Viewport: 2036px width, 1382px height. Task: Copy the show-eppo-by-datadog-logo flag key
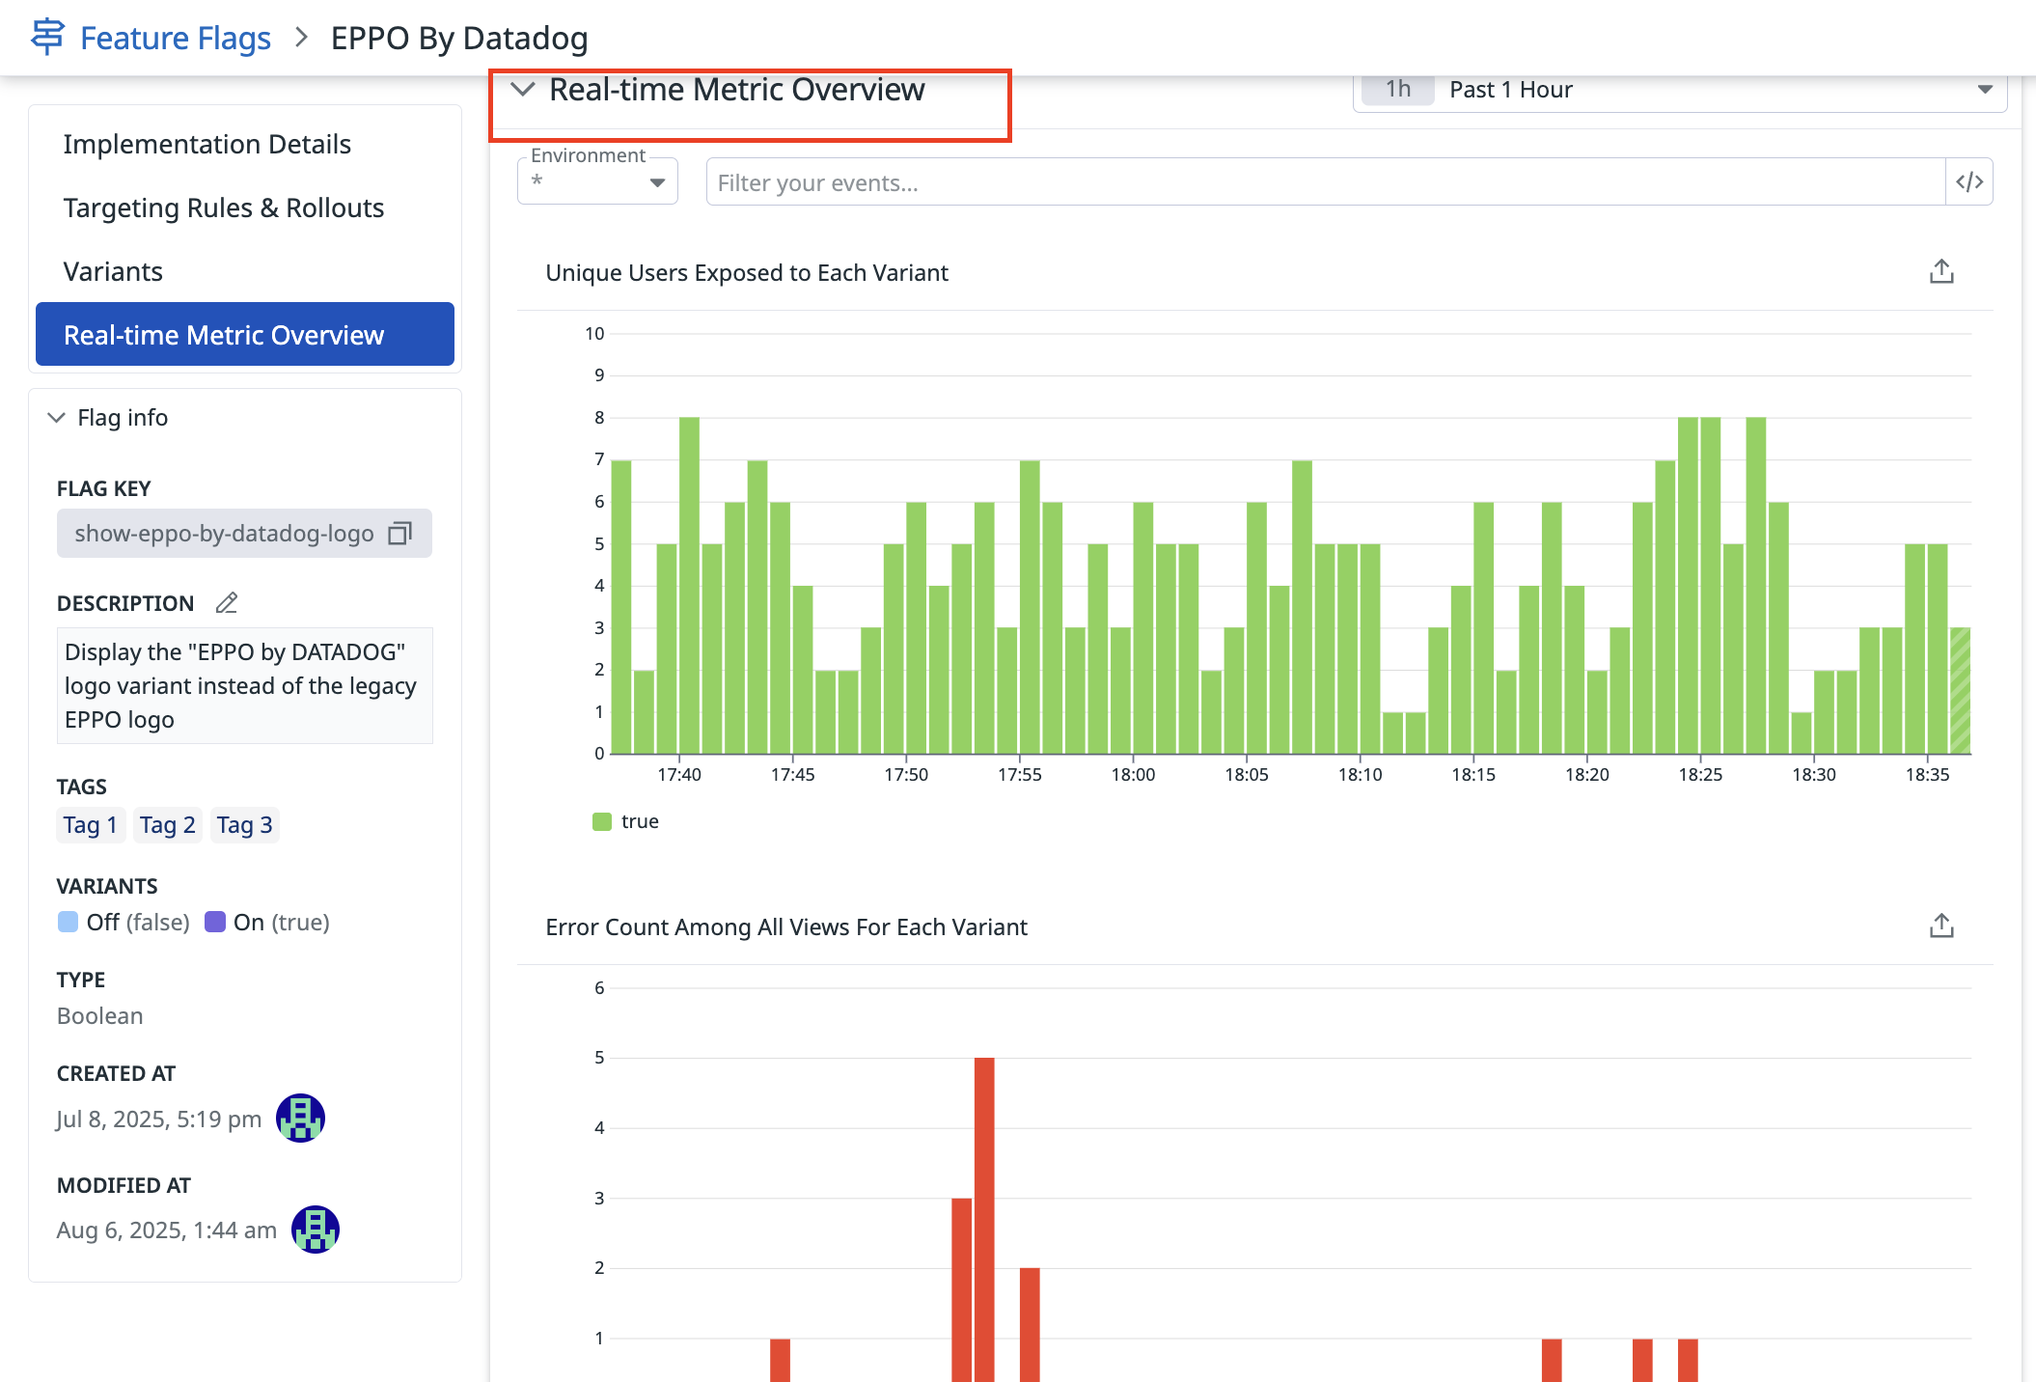point(399,534)
